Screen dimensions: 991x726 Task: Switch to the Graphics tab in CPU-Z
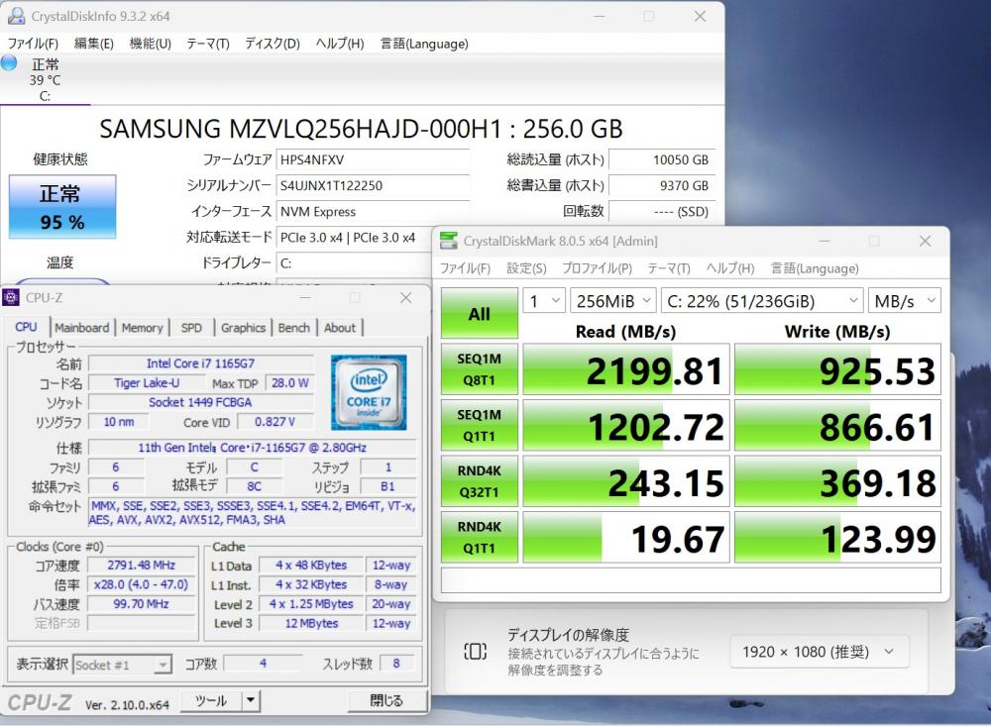point(244,328)
